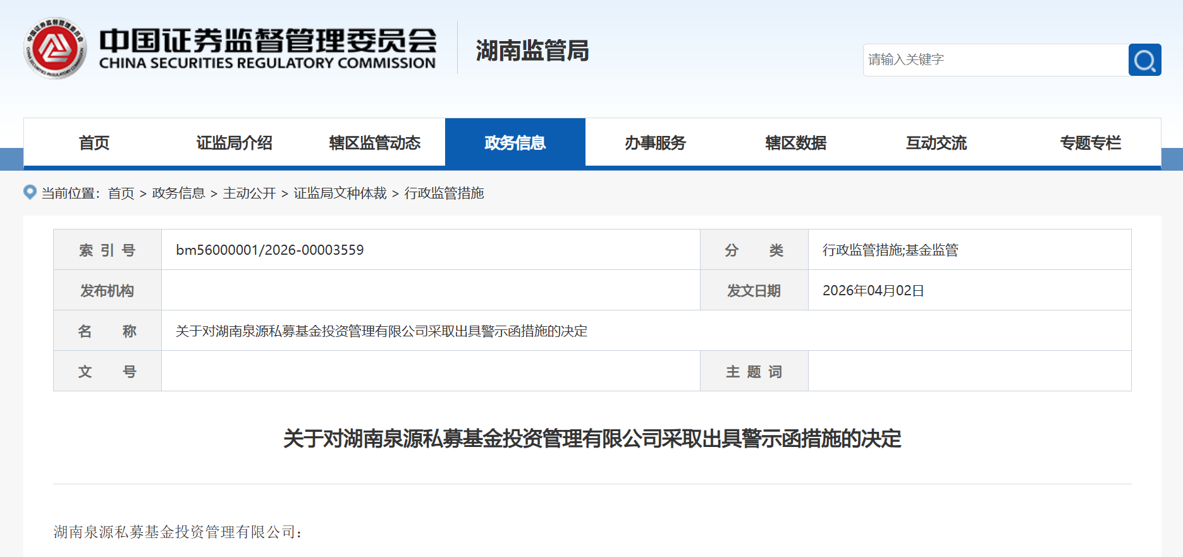The height and width of the screenshot is (557, 1183).
Task: Click the location pin icon in breadcrumb
Action: [30, 192]
